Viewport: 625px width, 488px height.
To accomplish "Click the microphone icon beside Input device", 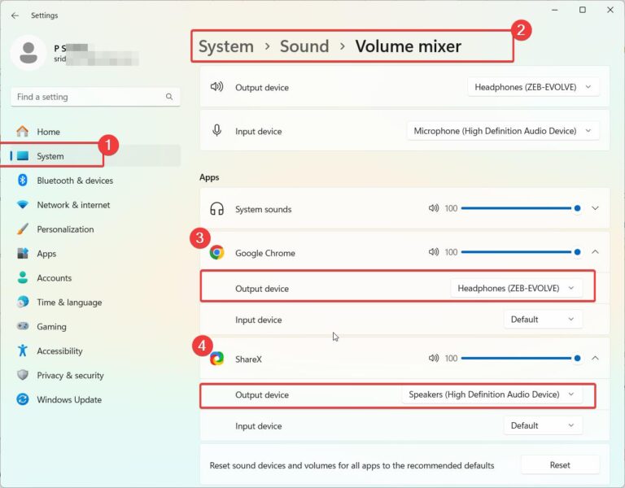I will pos(216,130).
